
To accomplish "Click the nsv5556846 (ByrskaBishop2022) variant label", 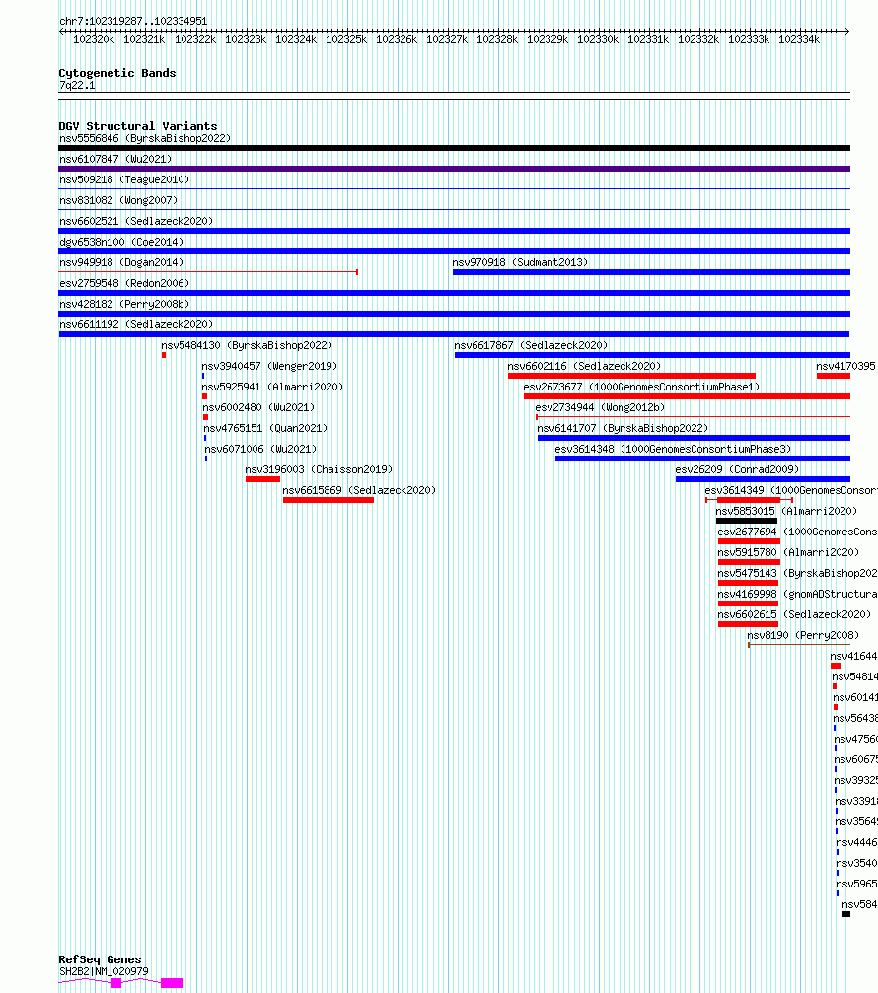I will pyautogui.click(x=145, y=138).
